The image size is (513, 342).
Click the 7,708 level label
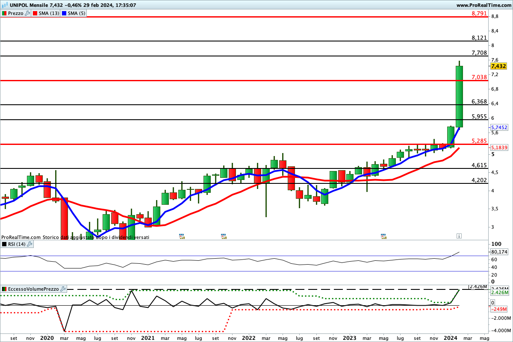[479, 53]
